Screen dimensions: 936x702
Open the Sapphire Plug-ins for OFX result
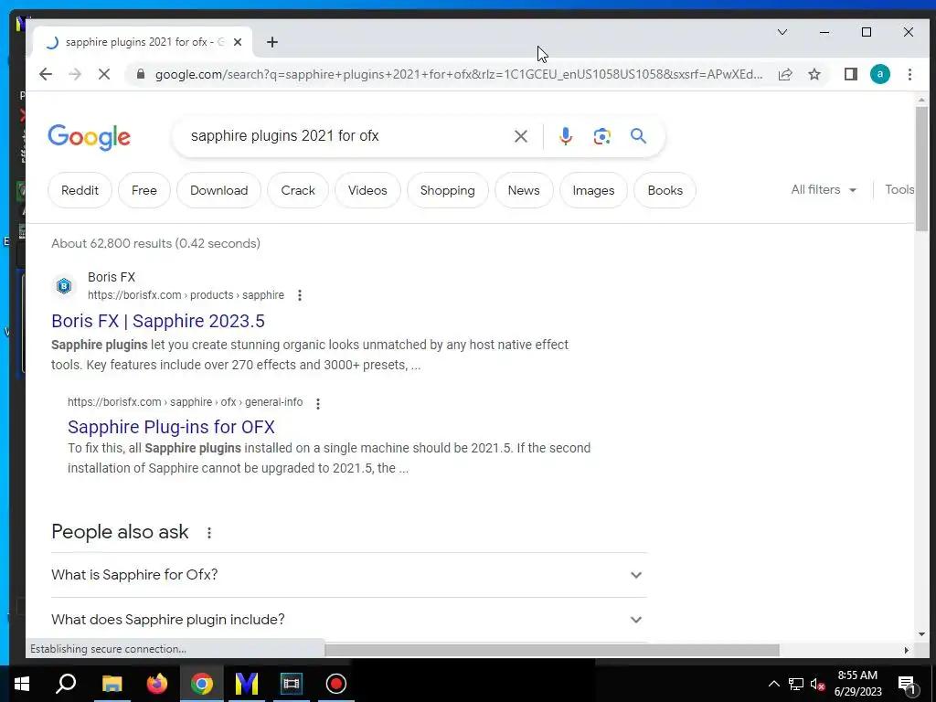click(171, 427)
